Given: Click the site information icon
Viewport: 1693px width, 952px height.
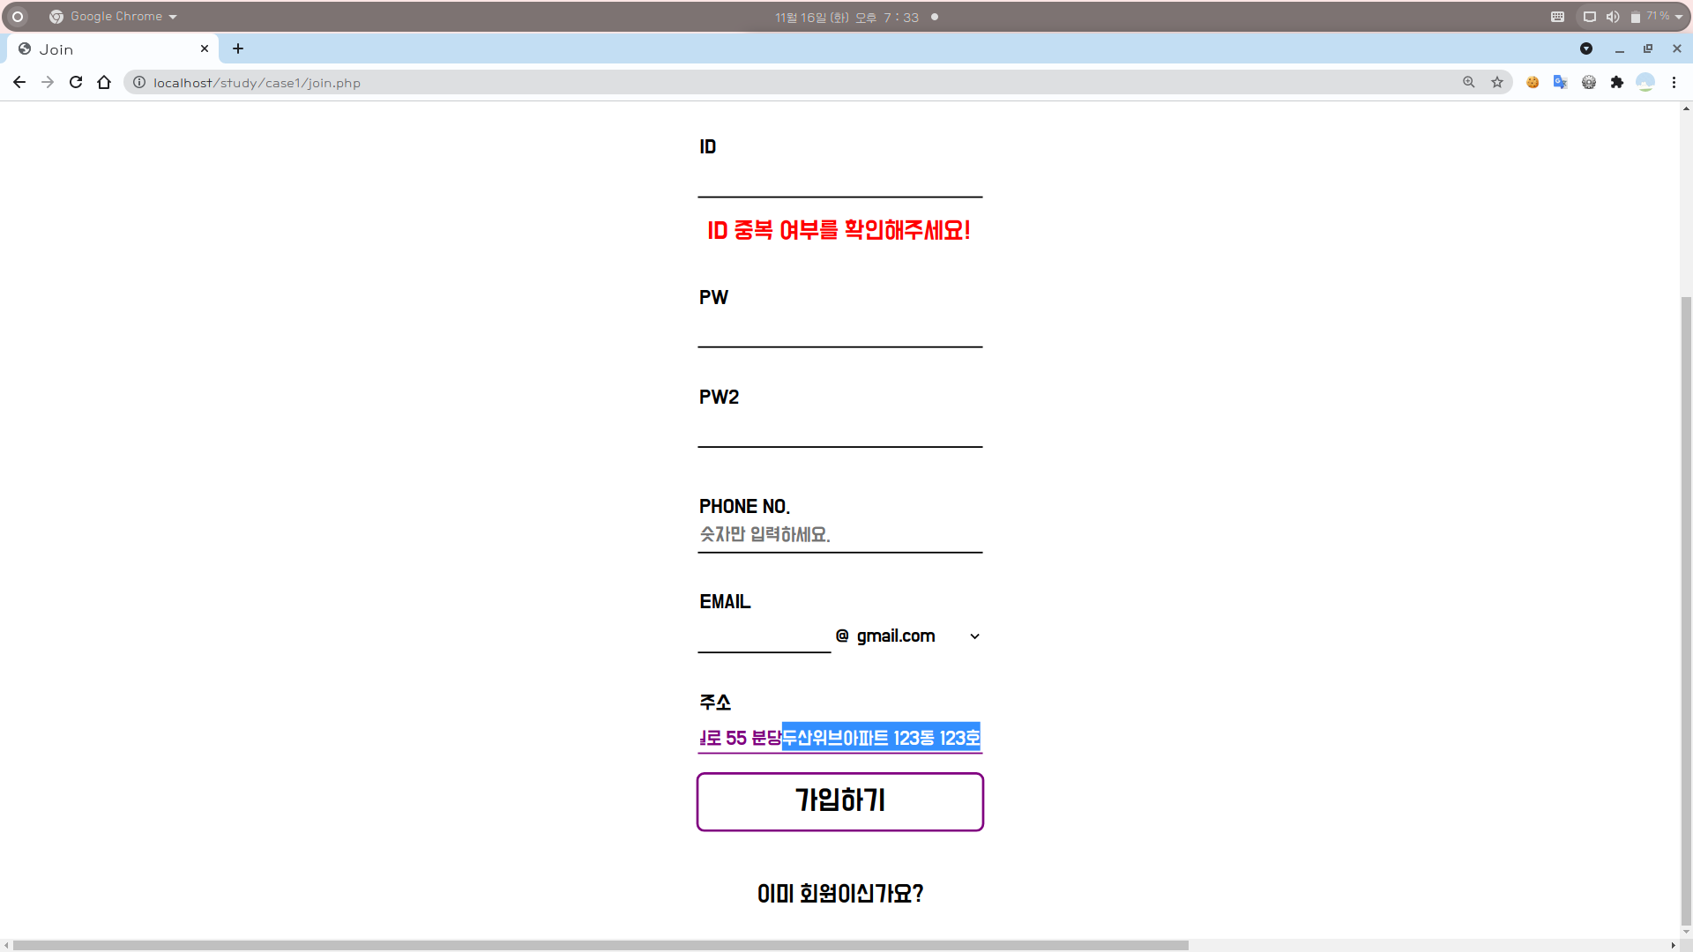Looking at the screenshot, I should click(139, 82).
